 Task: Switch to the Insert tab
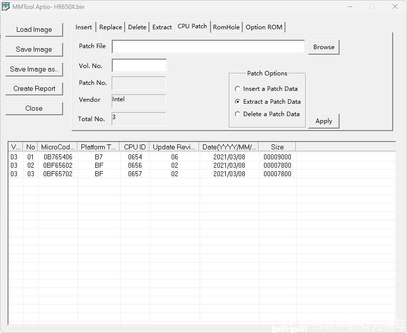(84, 27)
